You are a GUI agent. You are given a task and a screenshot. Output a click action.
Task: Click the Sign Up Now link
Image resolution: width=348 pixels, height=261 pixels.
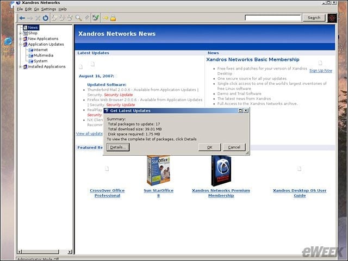click(x=321, y=71)
